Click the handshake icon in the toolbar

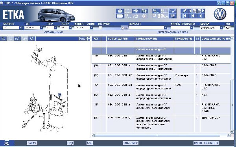tap(136, 11)
